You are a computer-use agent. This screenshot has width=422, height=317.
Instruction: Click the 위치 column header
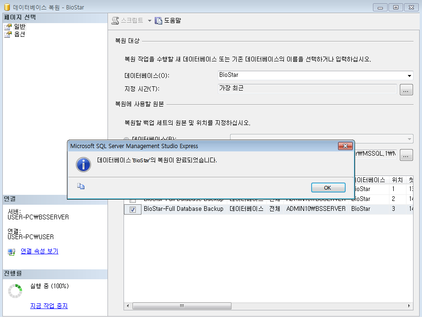397,180
